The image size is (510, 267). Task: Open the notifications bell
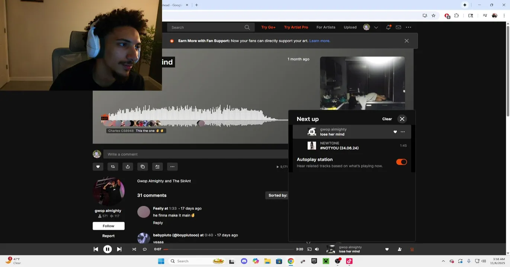[388, 27]
